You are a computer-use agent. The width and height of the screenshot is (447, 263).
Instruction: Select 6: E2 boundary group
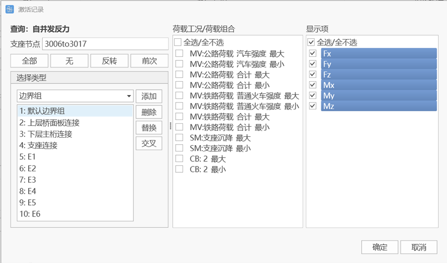(75, 168)
